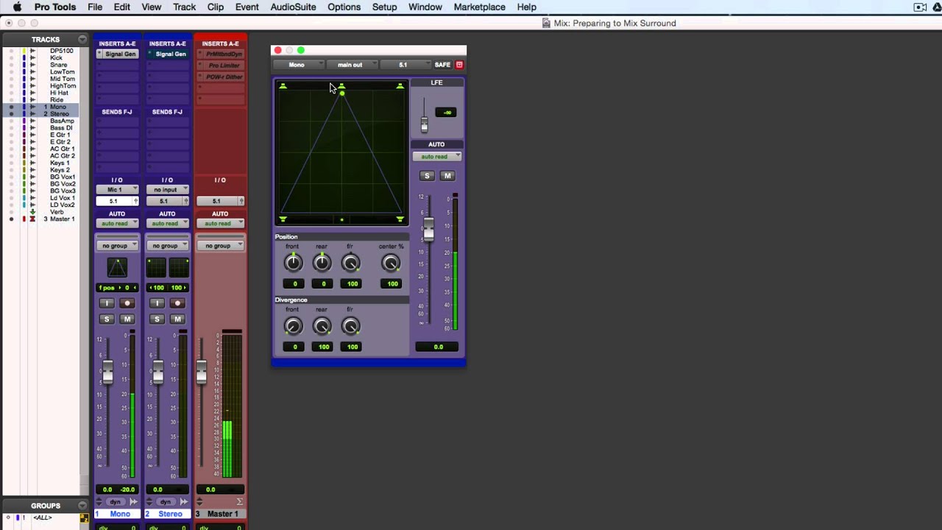The height and width of the screenshot is (530, 942).
Task: Mute the Mono track
Action: [127, 319]
